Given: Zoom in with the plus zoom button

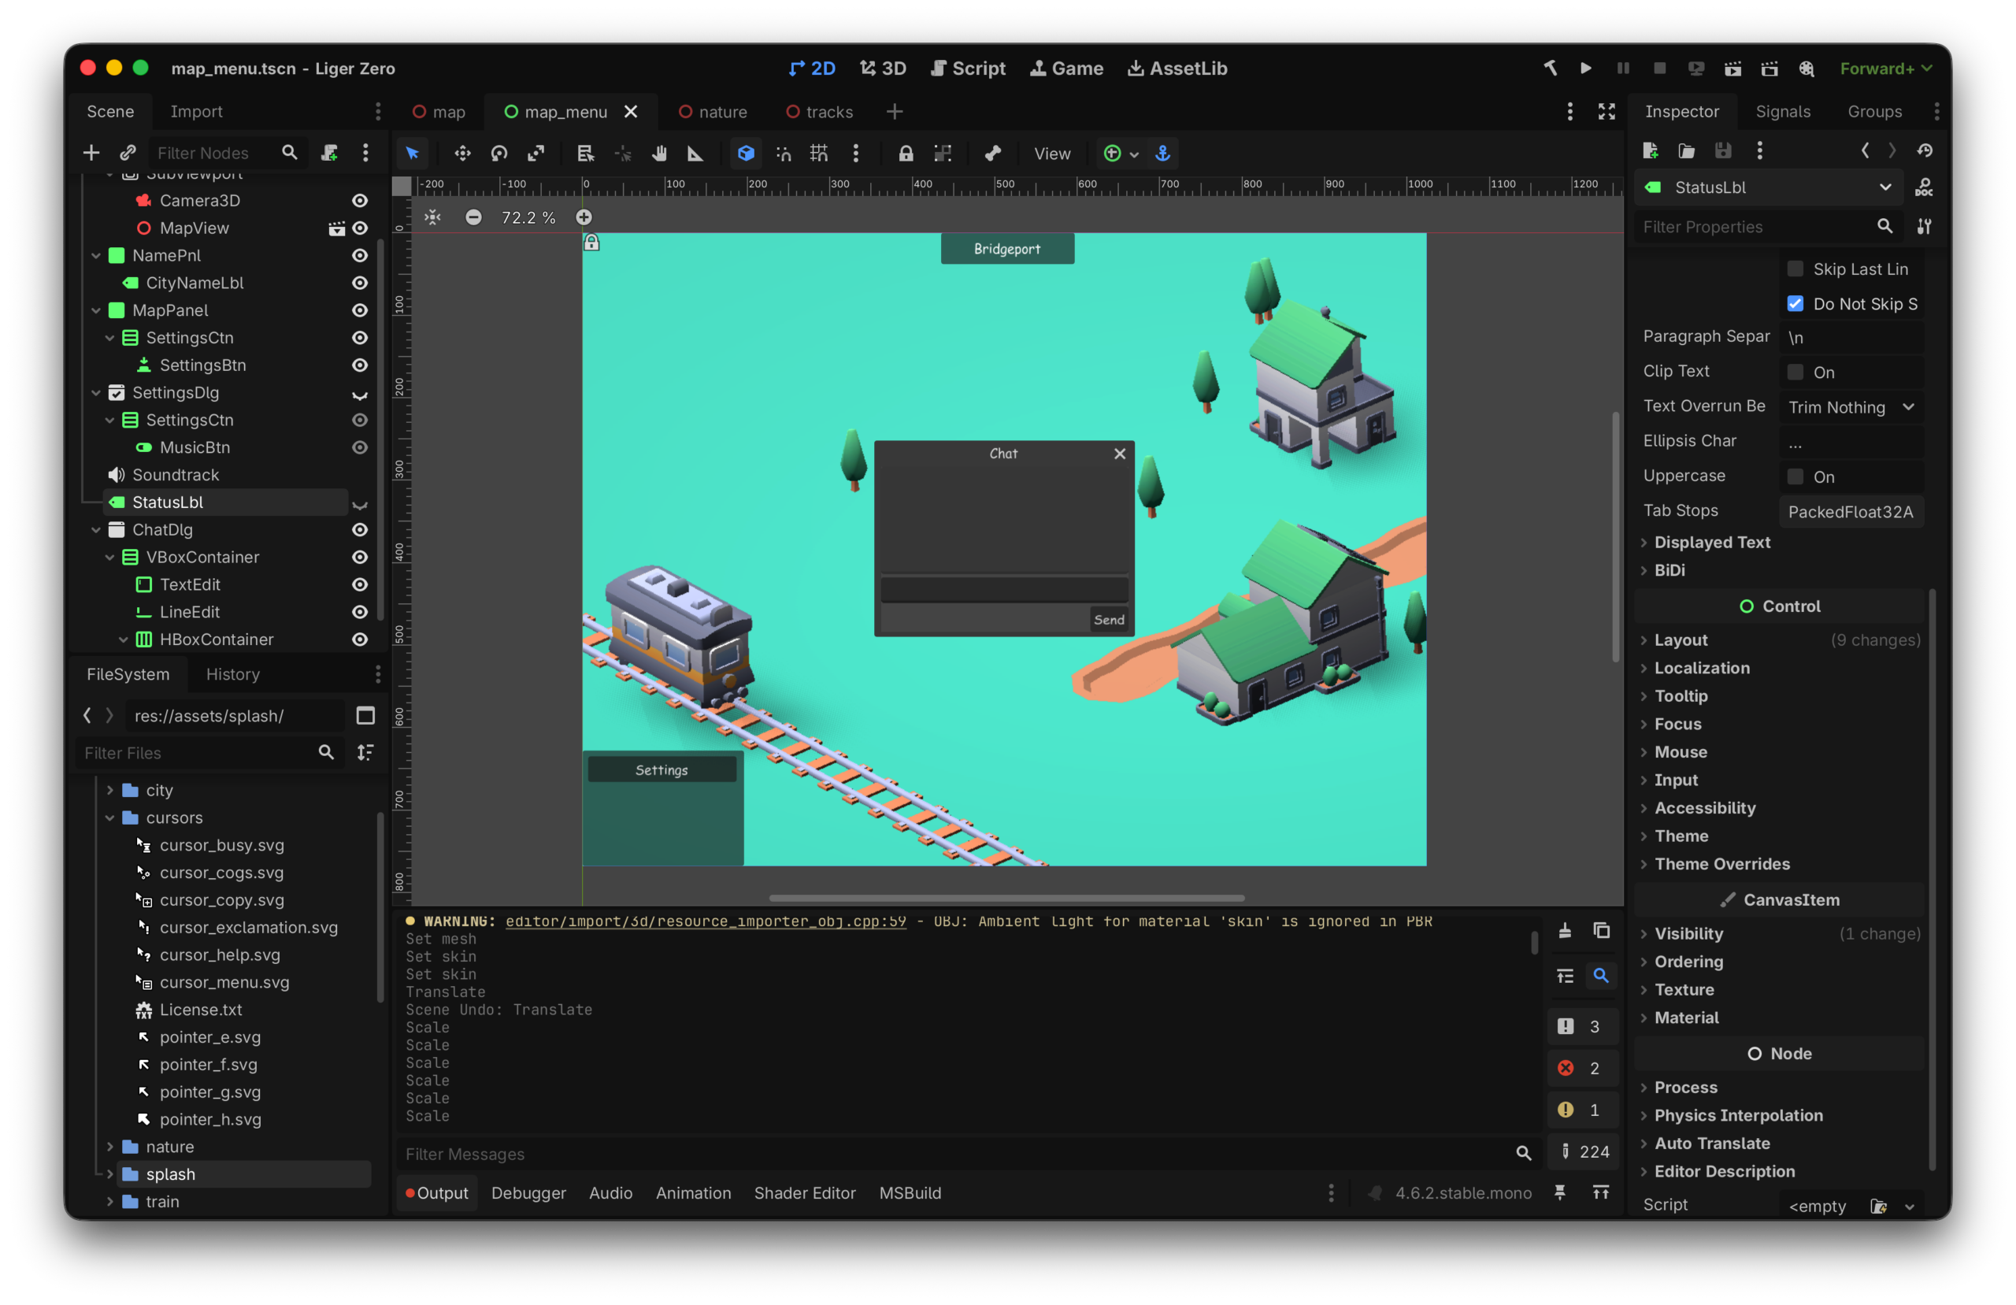Looking at the screenshot, I should (584, 218).
